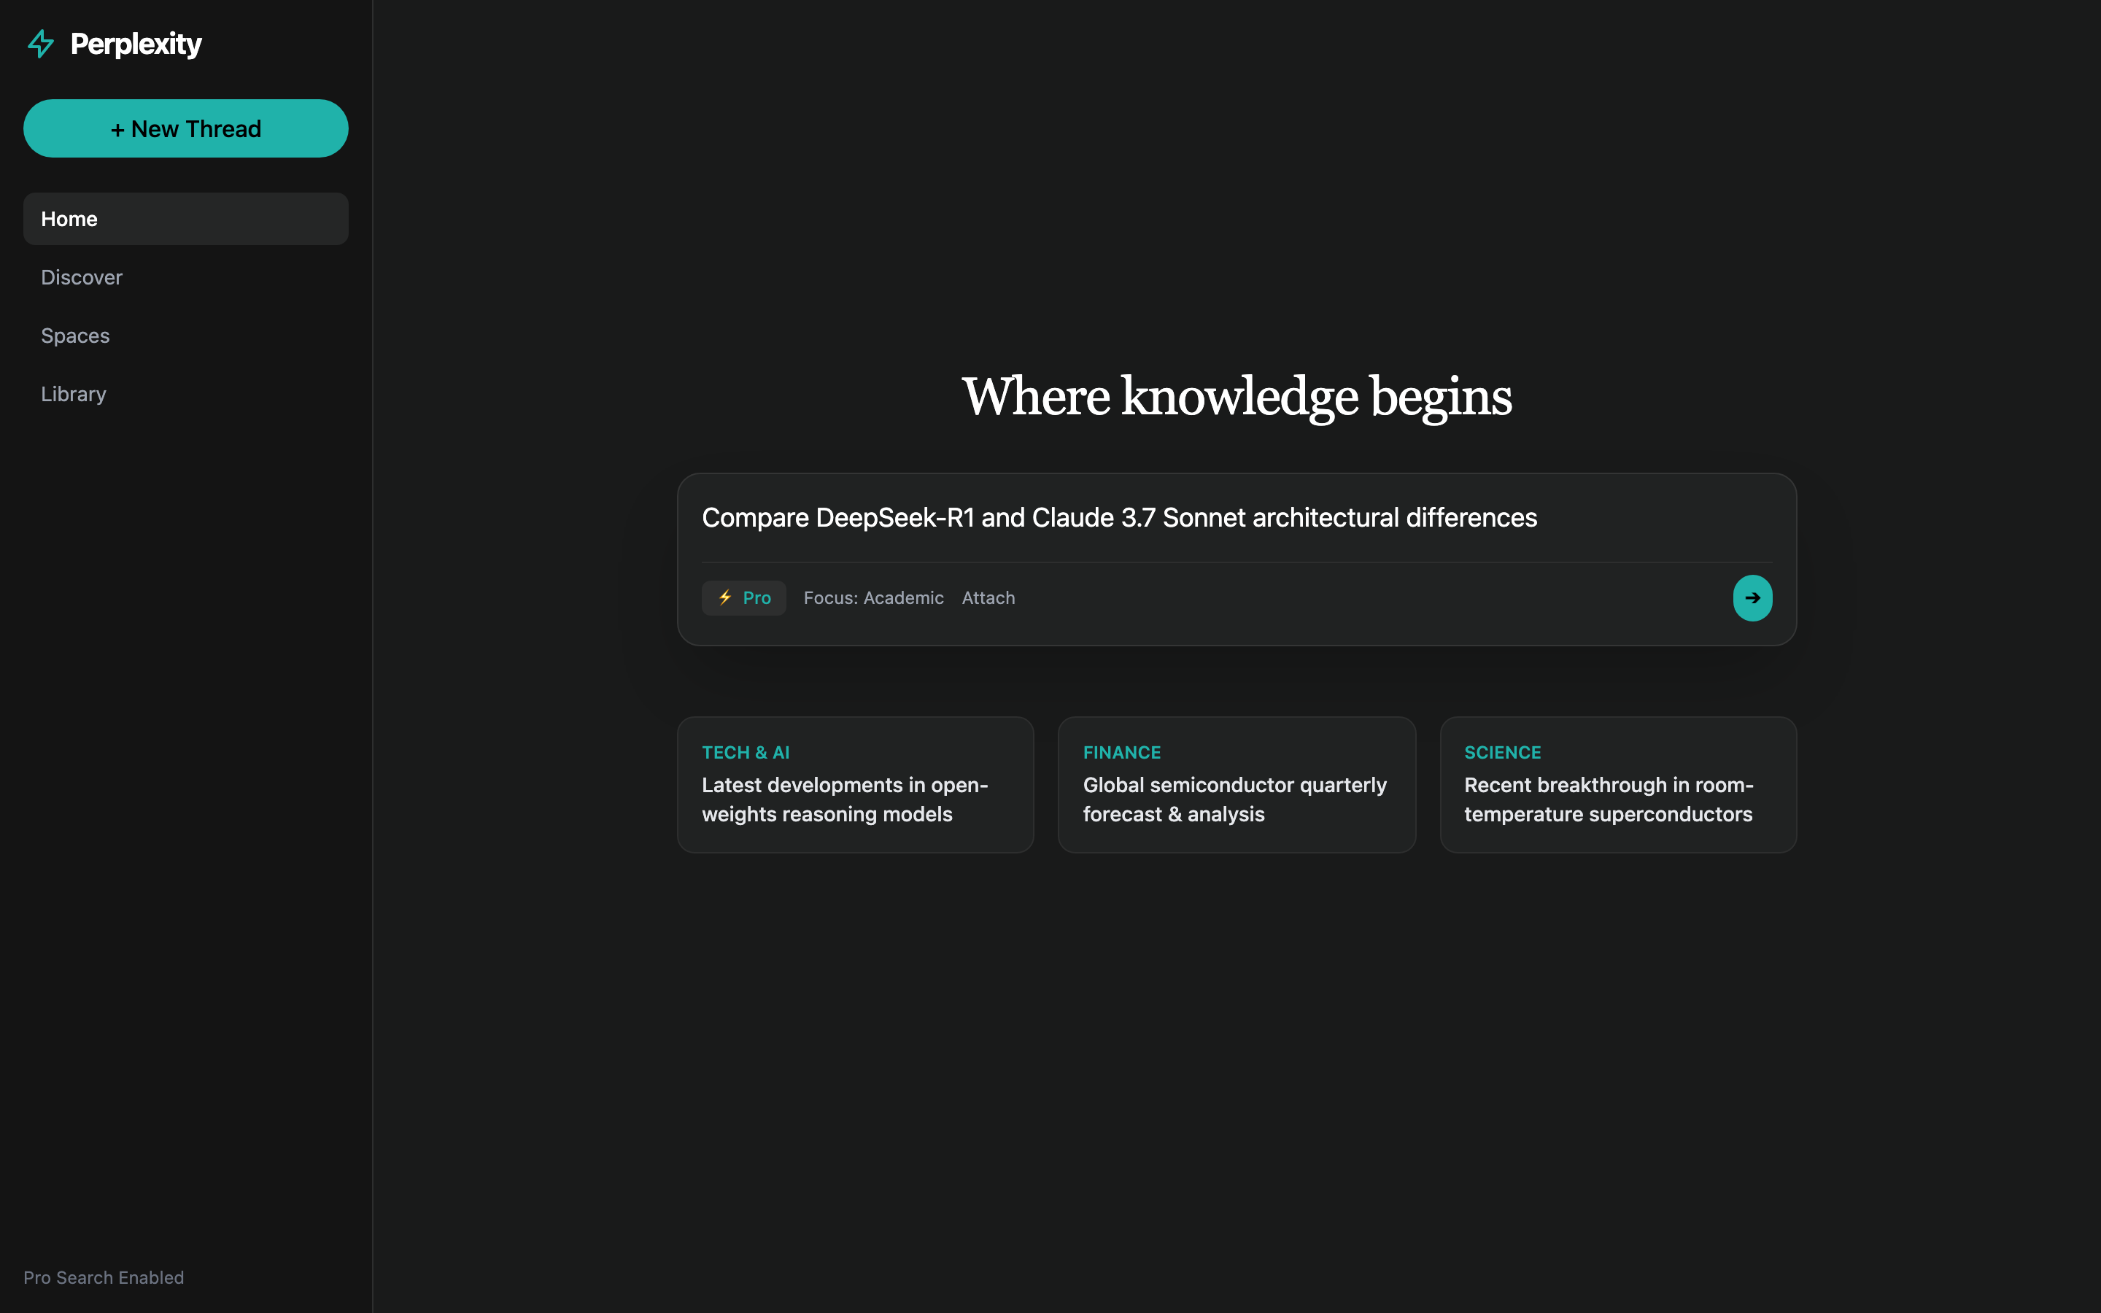
Task: Open the Focus: Academic selector
Action: 873,597
